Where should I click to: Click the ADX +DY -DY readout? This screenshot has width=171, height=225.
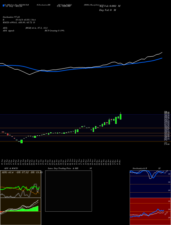point(22,172)
